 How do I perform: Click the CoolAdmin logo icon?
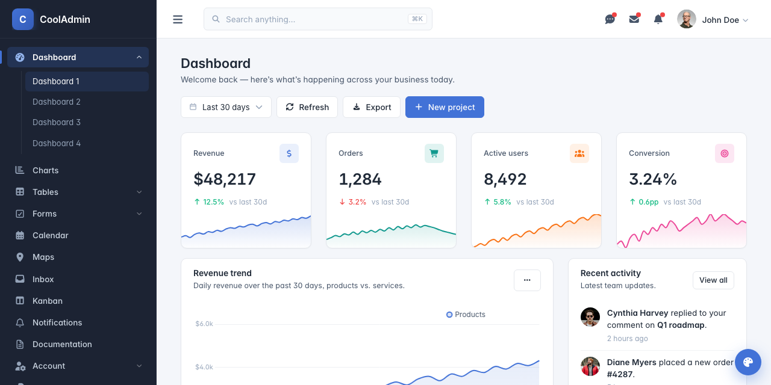coord(23,19)
